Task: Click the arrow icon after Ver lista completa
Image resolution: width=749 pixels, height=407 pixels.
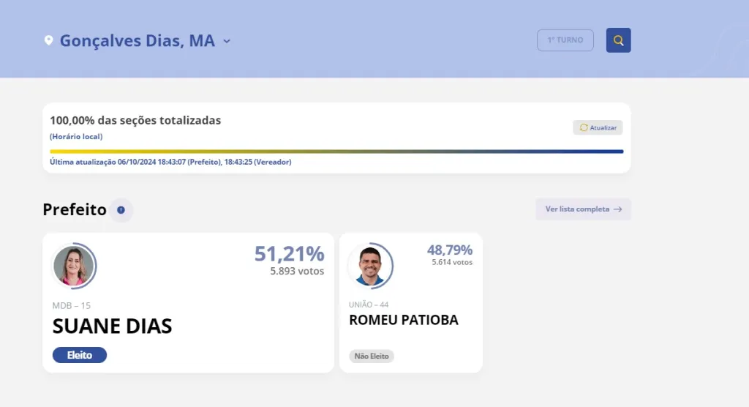Action: (618, 209)
